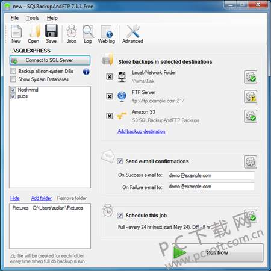The width and height of the screenshot is (271, 271).
Task: Uncheck the Northwind database
Action: (13, 90)
